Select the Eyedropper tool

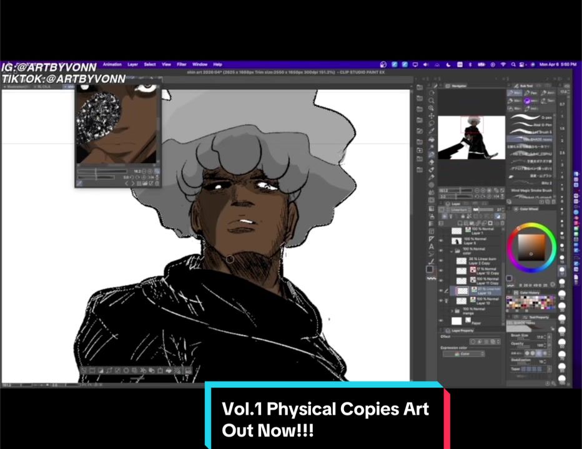(x=432, y=131)
